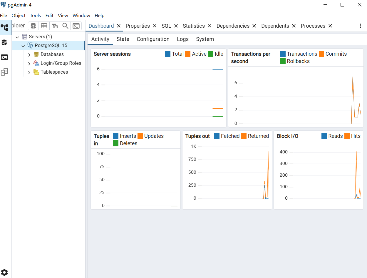
Task: Open the Edit menu
Action: click(x=49, y=16)
